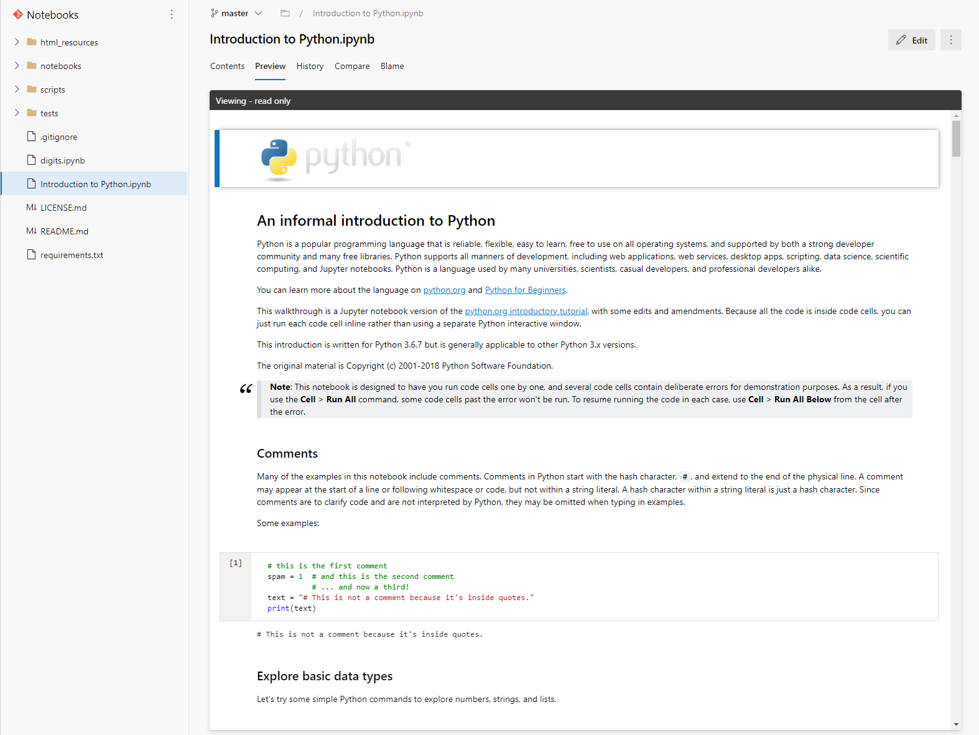979x735 pixels.
Task: Click the html_resources folder icon
Action: coord(32,42)
